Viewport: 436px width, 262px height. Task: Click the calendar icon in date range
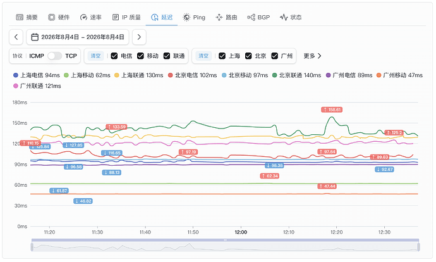pyautogui.click(x=35, y=37)
